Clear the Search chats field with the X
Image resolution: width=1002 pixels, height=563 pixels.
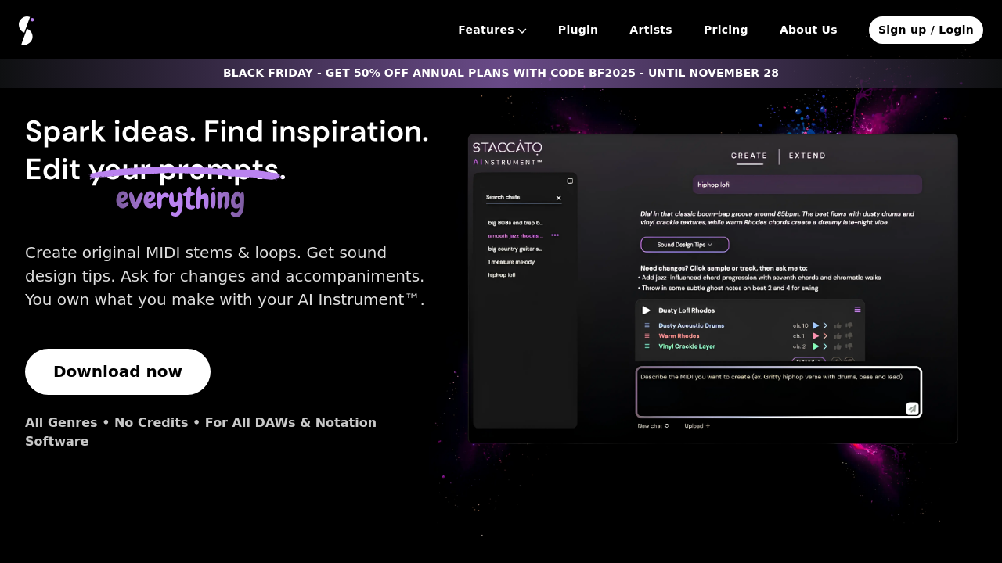click(558, 198)
